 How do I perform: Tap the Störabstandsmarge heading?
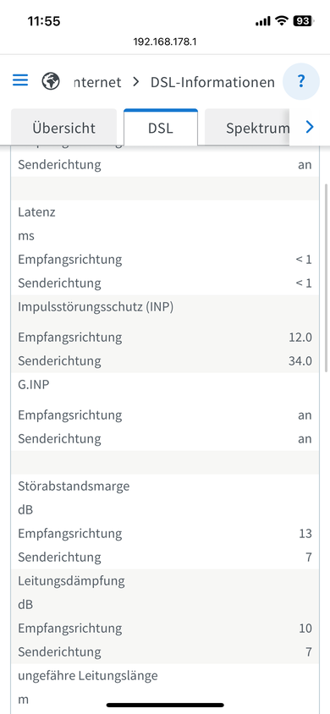click(x=74, y=486)
